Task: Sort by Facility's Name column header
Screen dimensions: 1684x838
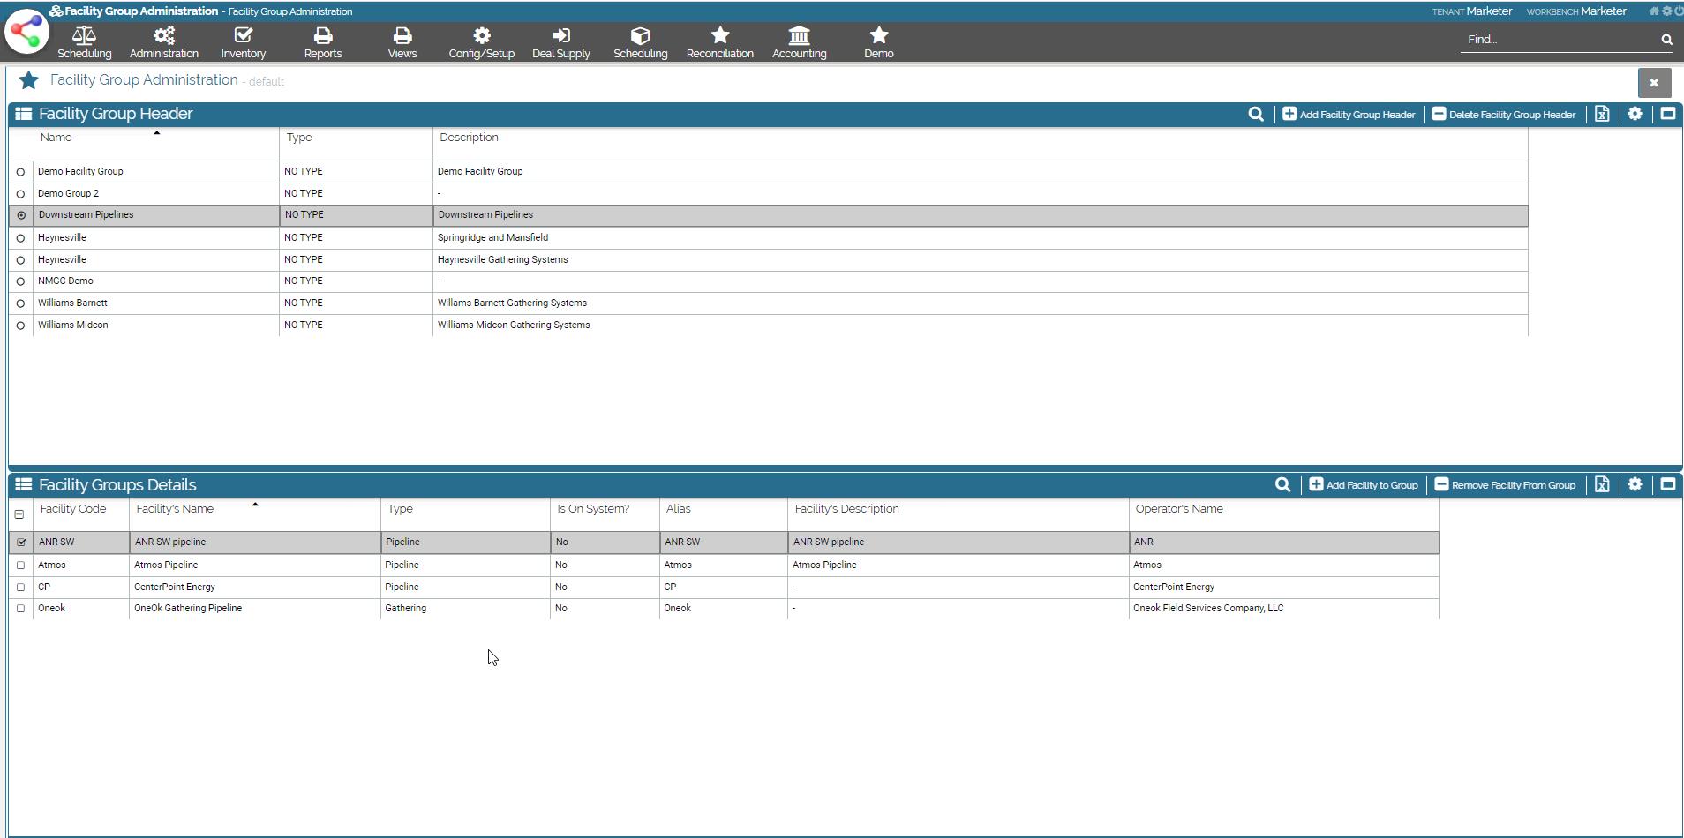Action: [175, 509]
